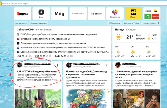Open ГИБДД news headline
Image resolution: width=167 pixels, height=108 pixels.
click(59, 34)
